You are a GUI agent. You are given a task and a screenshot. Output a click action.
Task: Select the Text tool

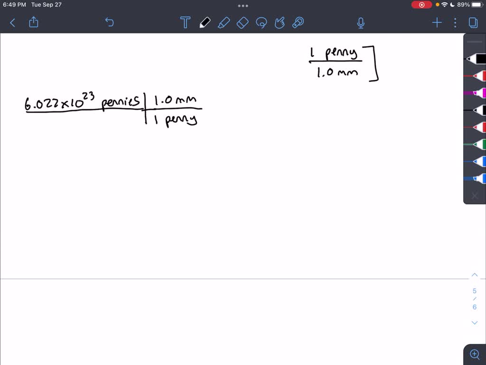point(185,23)
